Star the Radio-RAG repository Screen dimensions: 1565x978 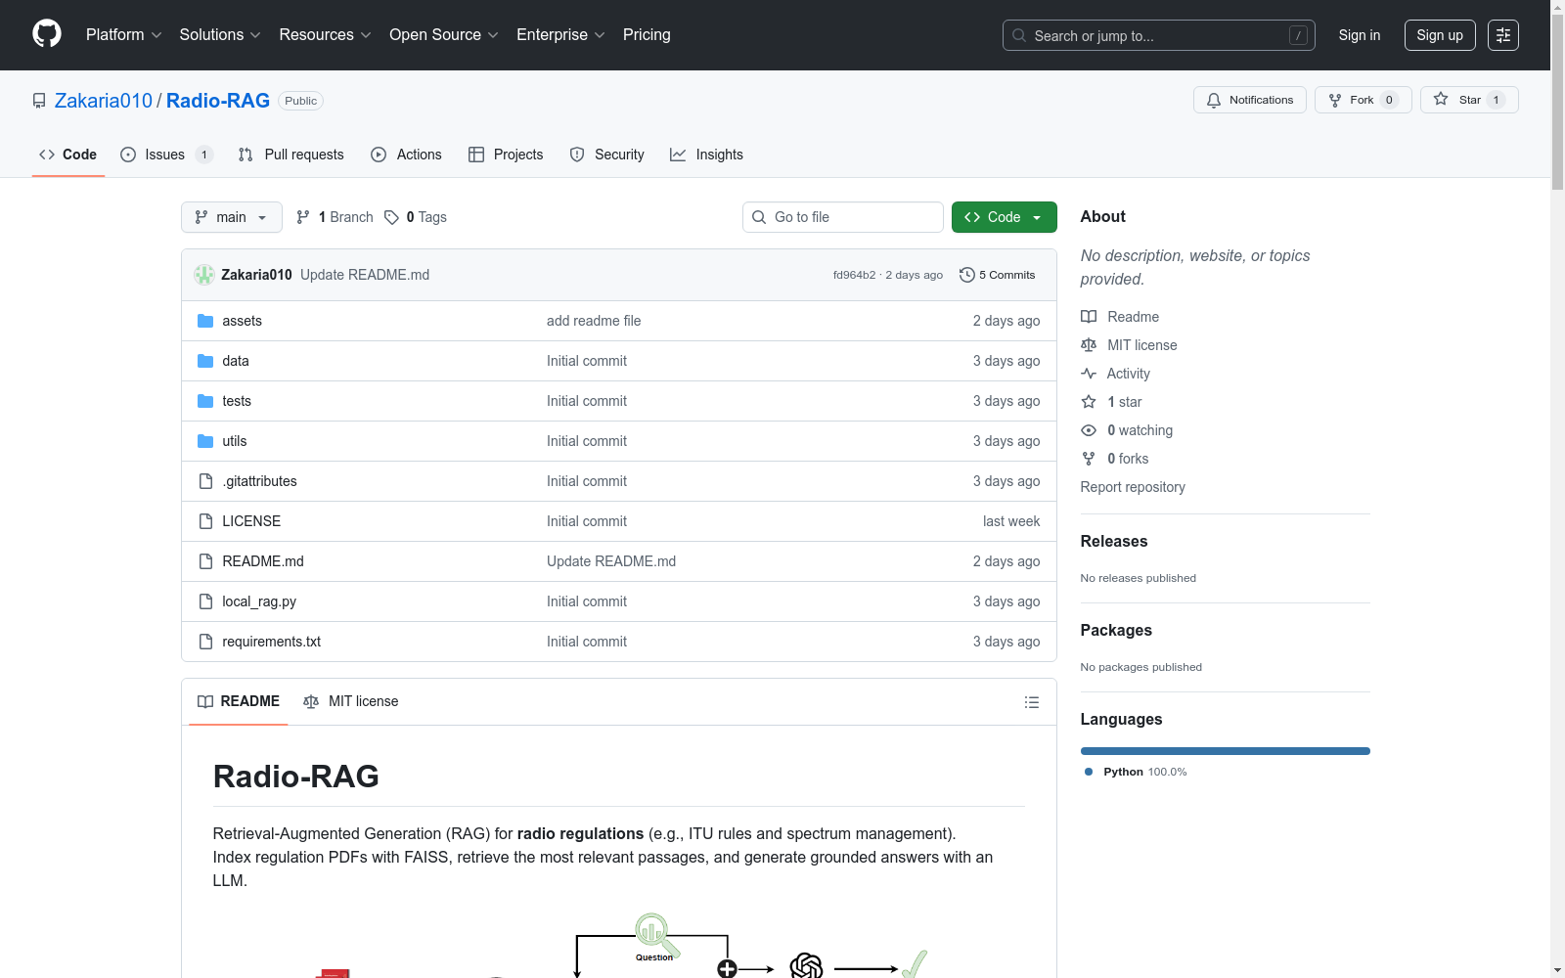pyautogui.click(x=1469, y=100)
